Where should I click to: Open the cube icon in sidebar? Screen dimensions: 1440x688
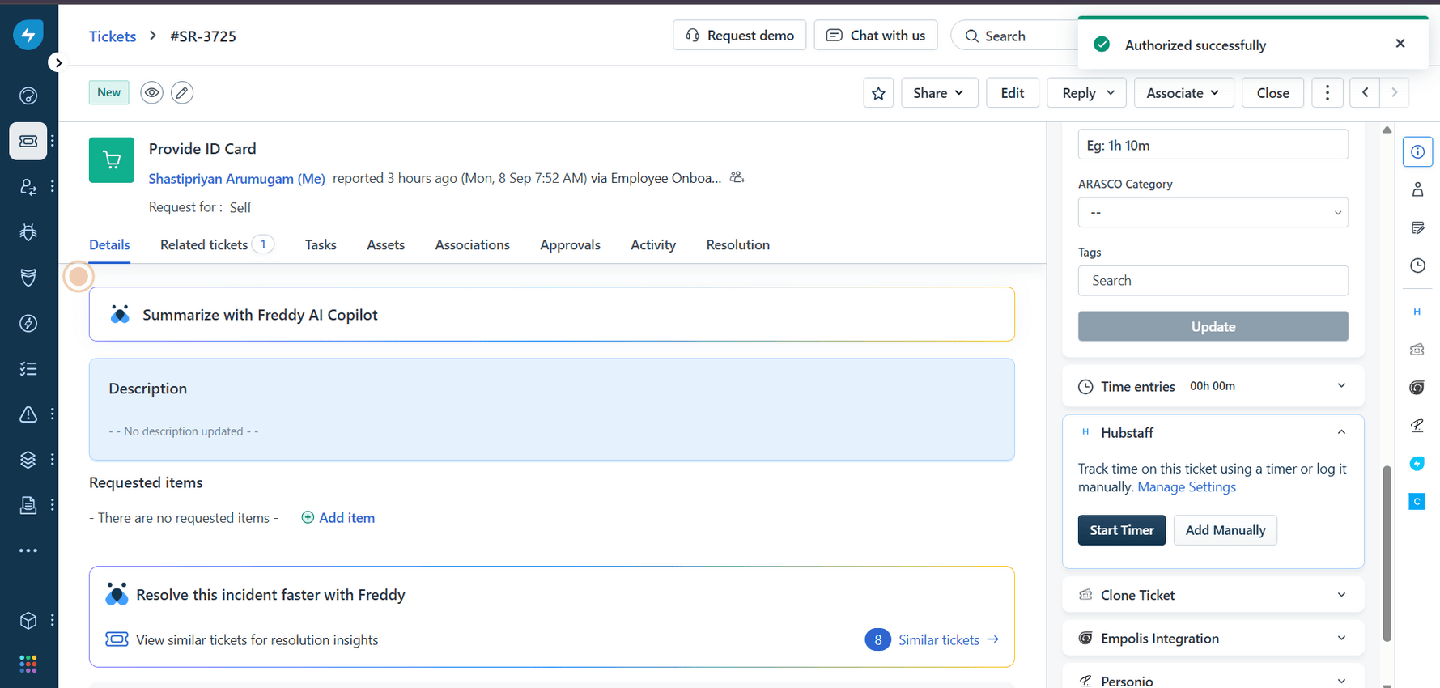28,621
